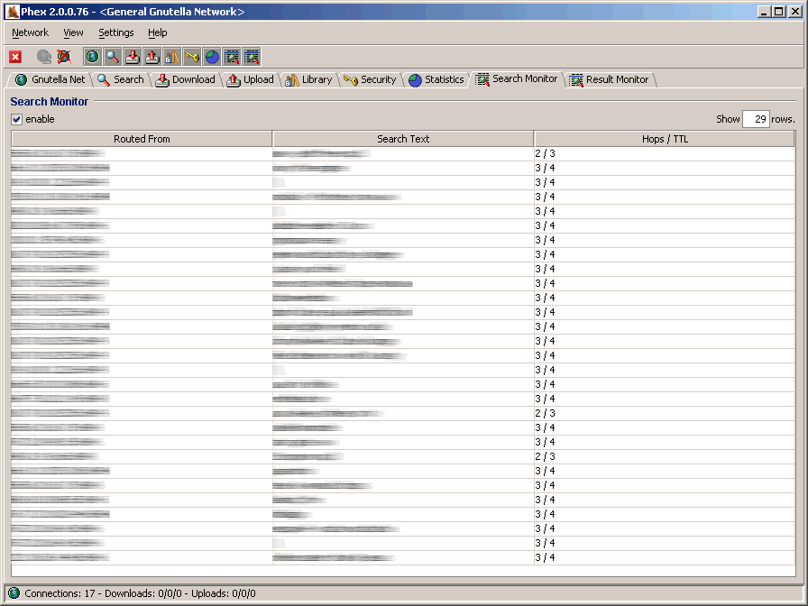Click the 'Connections: 17' status bar text
Viewport: 808px width, 606px height.
[60, 593]
